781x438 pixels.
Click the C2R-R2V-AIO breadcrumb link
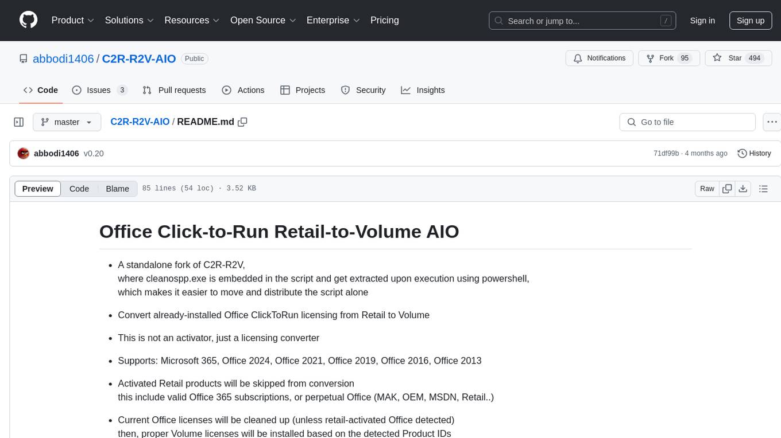pyautogui.click(x=140, y=122)
